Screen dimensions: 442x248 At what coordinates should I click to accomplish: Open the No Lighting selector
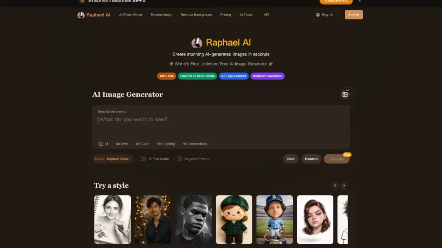(x=166, y=144)
